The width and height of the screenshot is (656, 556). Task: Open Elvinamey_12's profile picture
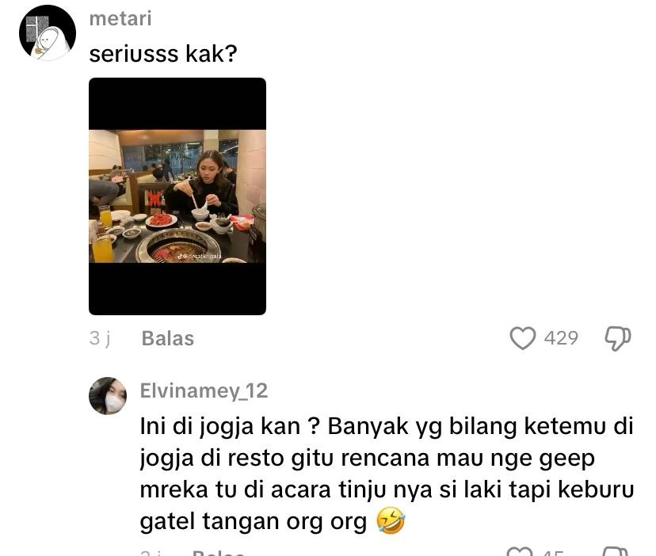(x=108, y=396)
